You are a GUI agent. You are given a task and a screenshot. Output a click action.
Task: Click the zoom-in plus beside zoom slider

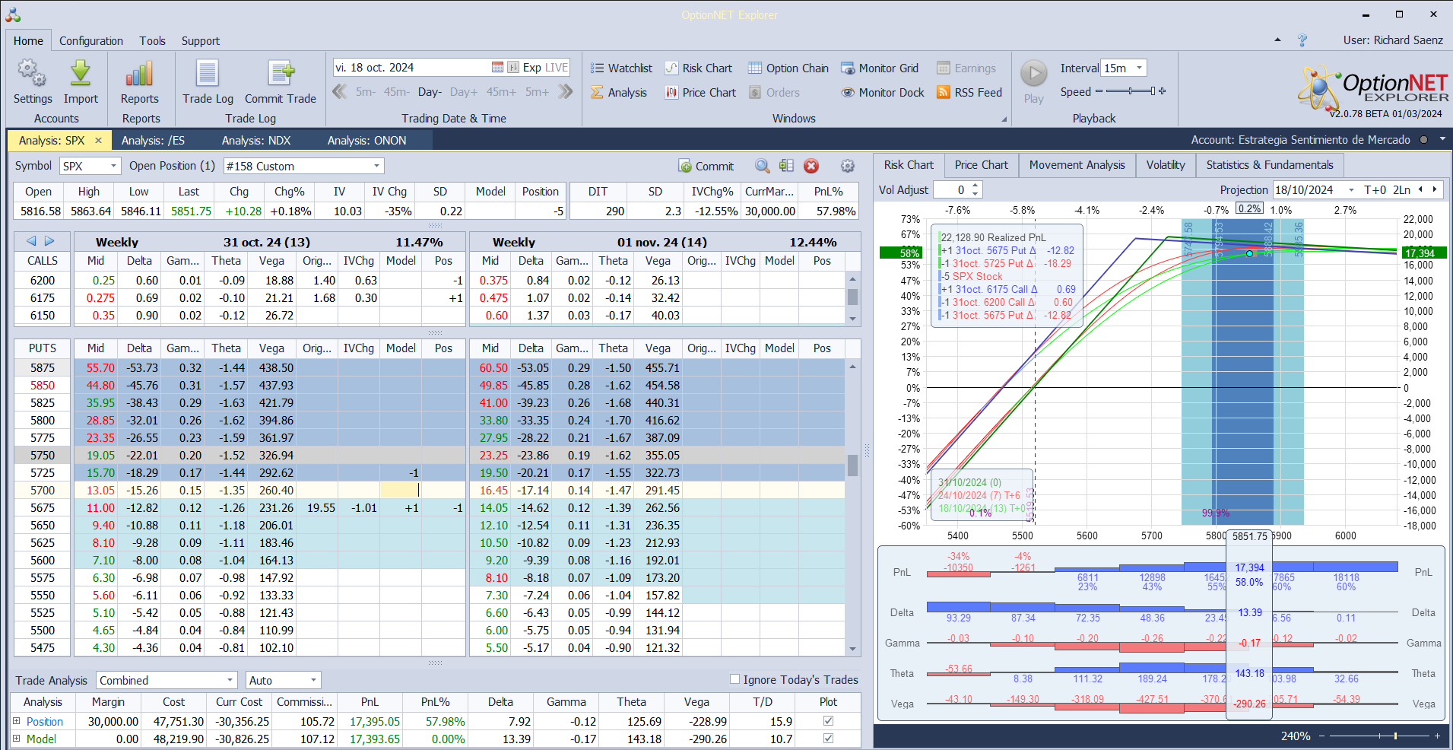(1437, 736)
